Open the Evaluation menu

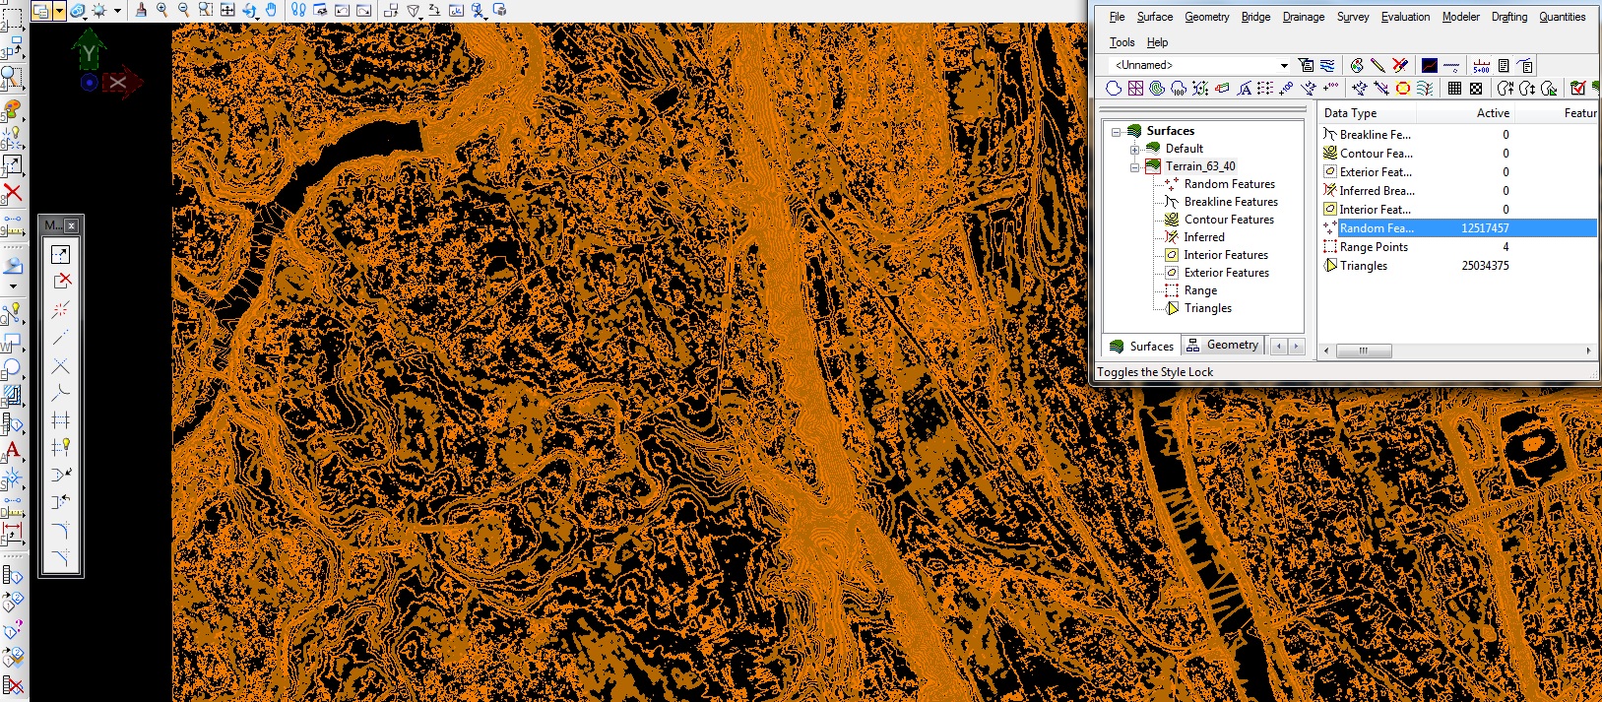[1405, 17]
